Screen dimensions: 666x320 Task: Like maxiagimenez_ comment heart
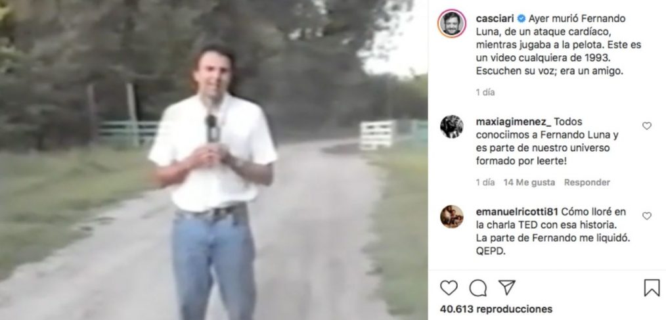click(647, 126)
